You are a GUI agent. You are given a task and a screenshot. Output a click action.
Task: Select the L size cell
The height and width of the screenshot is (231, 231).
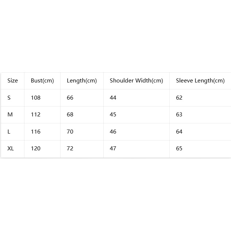pos(9,132)
